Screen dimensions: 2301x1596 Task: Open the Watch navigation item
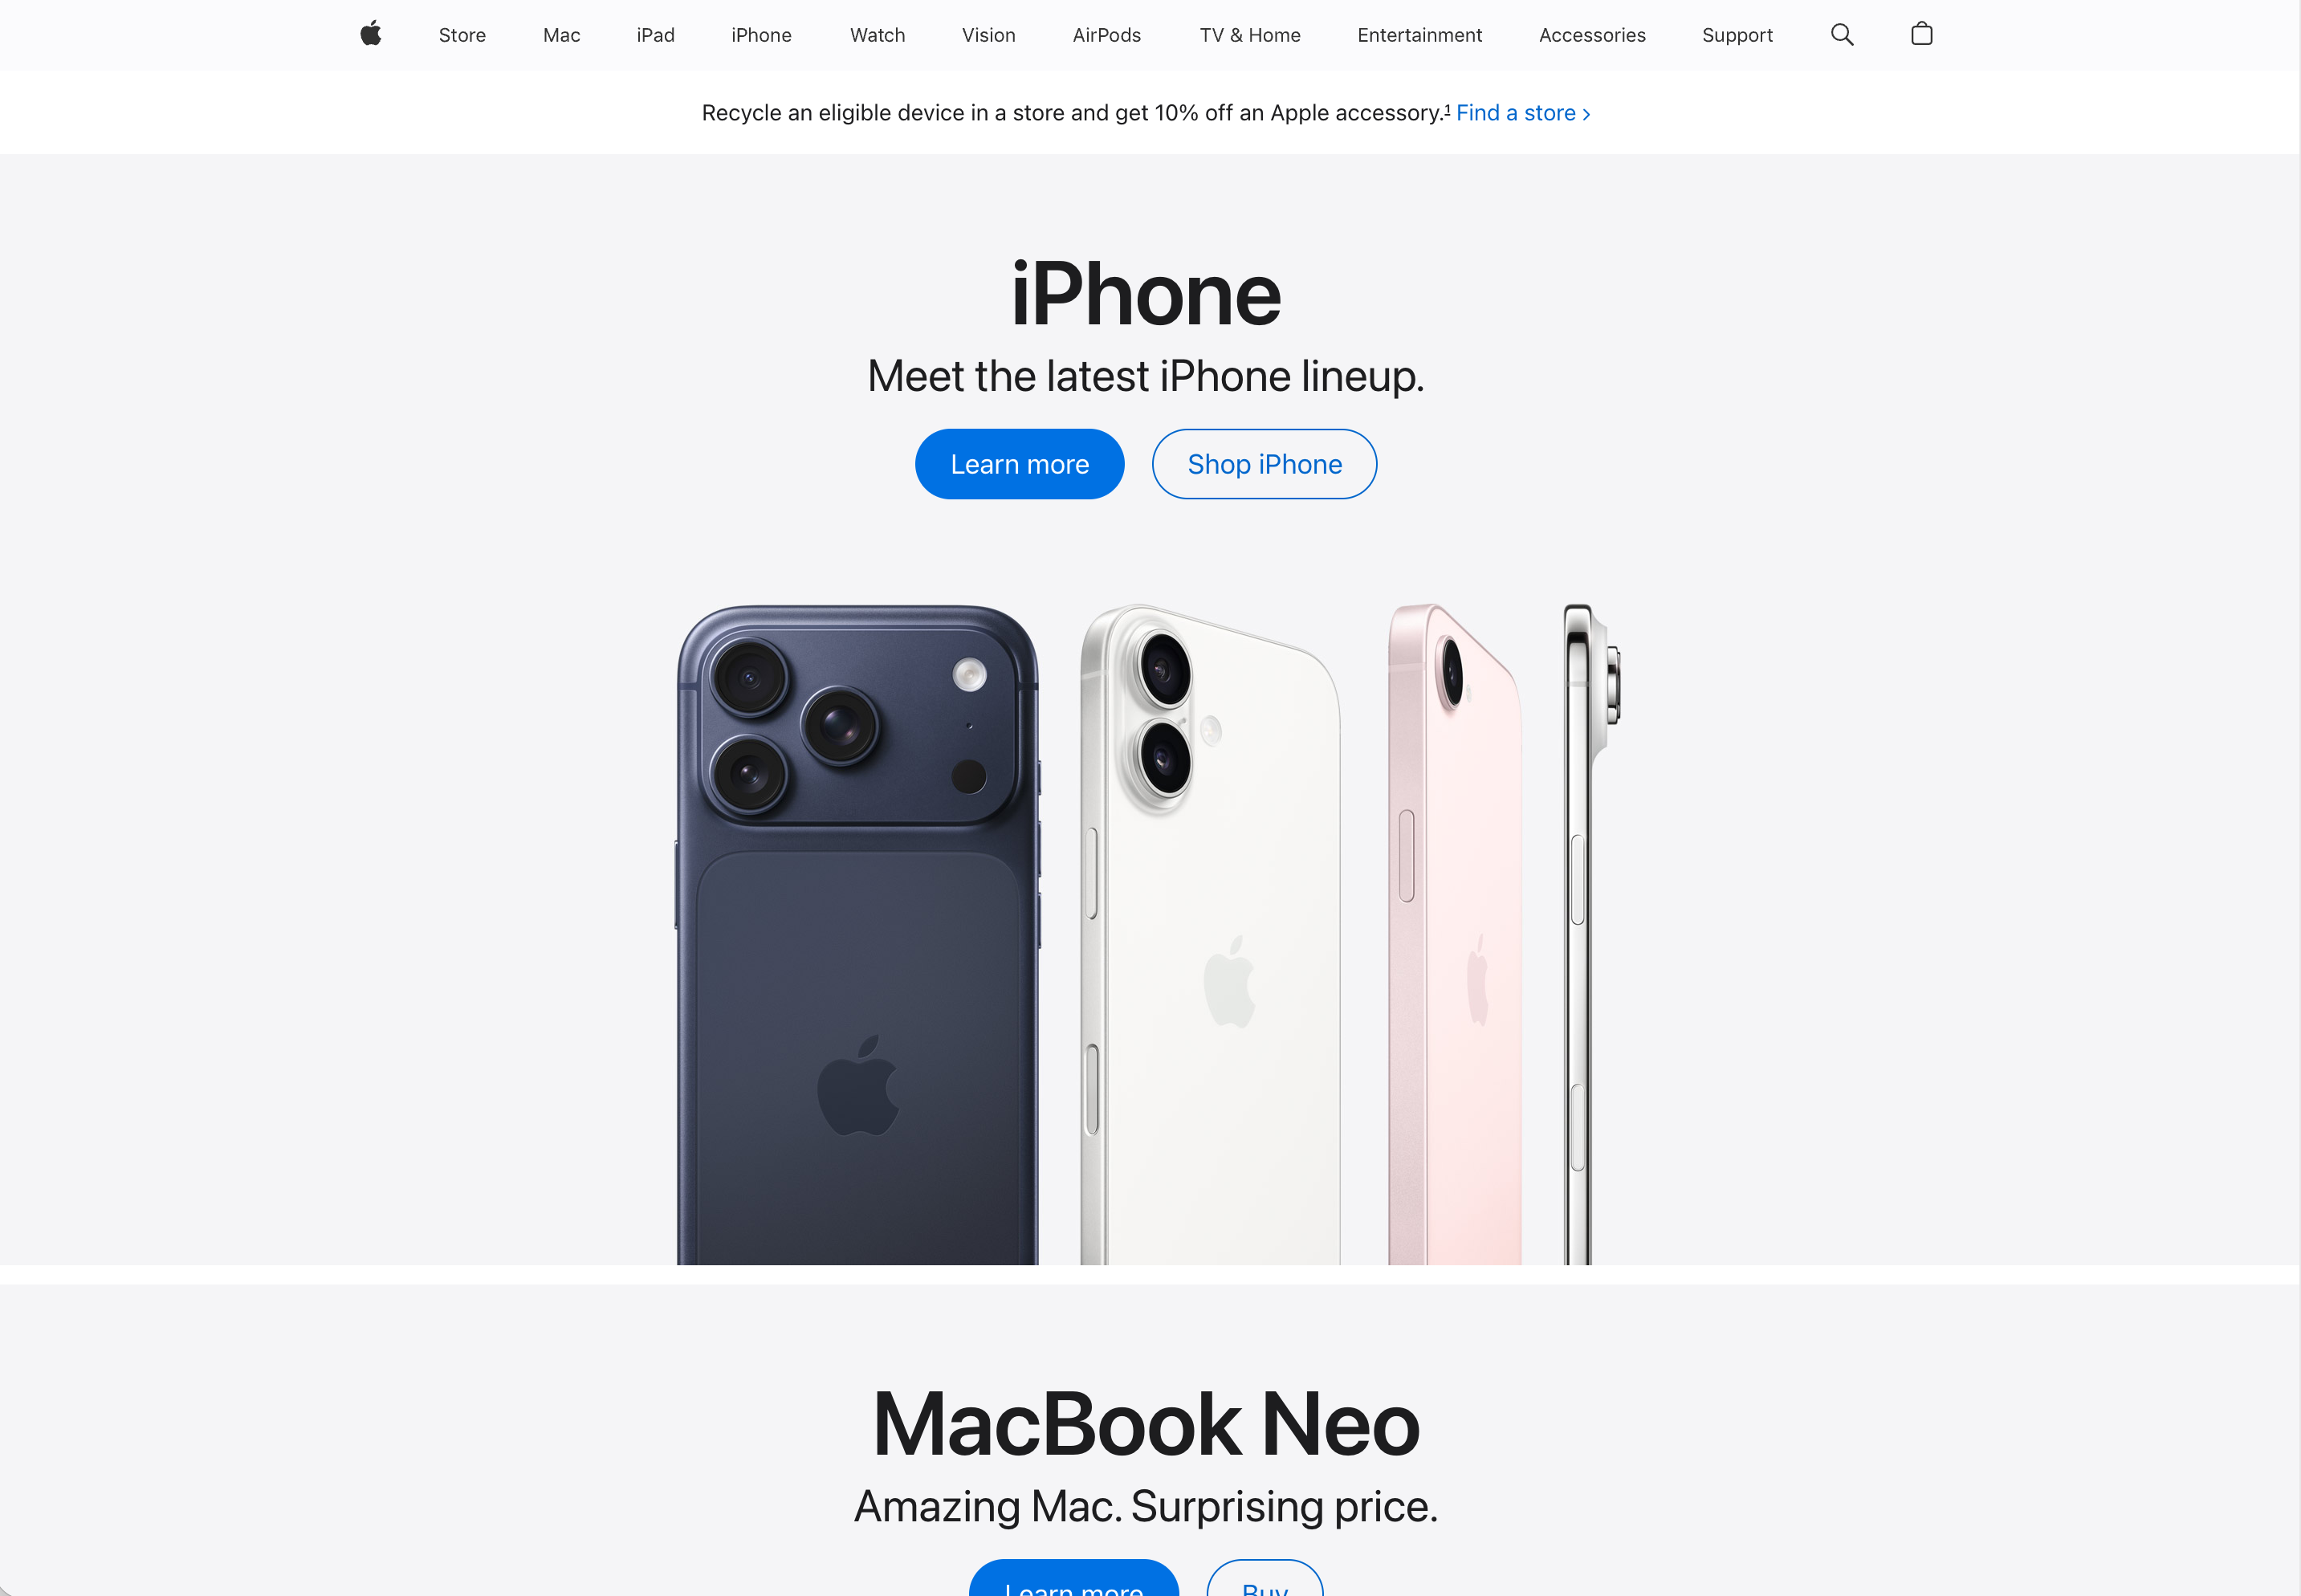[877, 35]
